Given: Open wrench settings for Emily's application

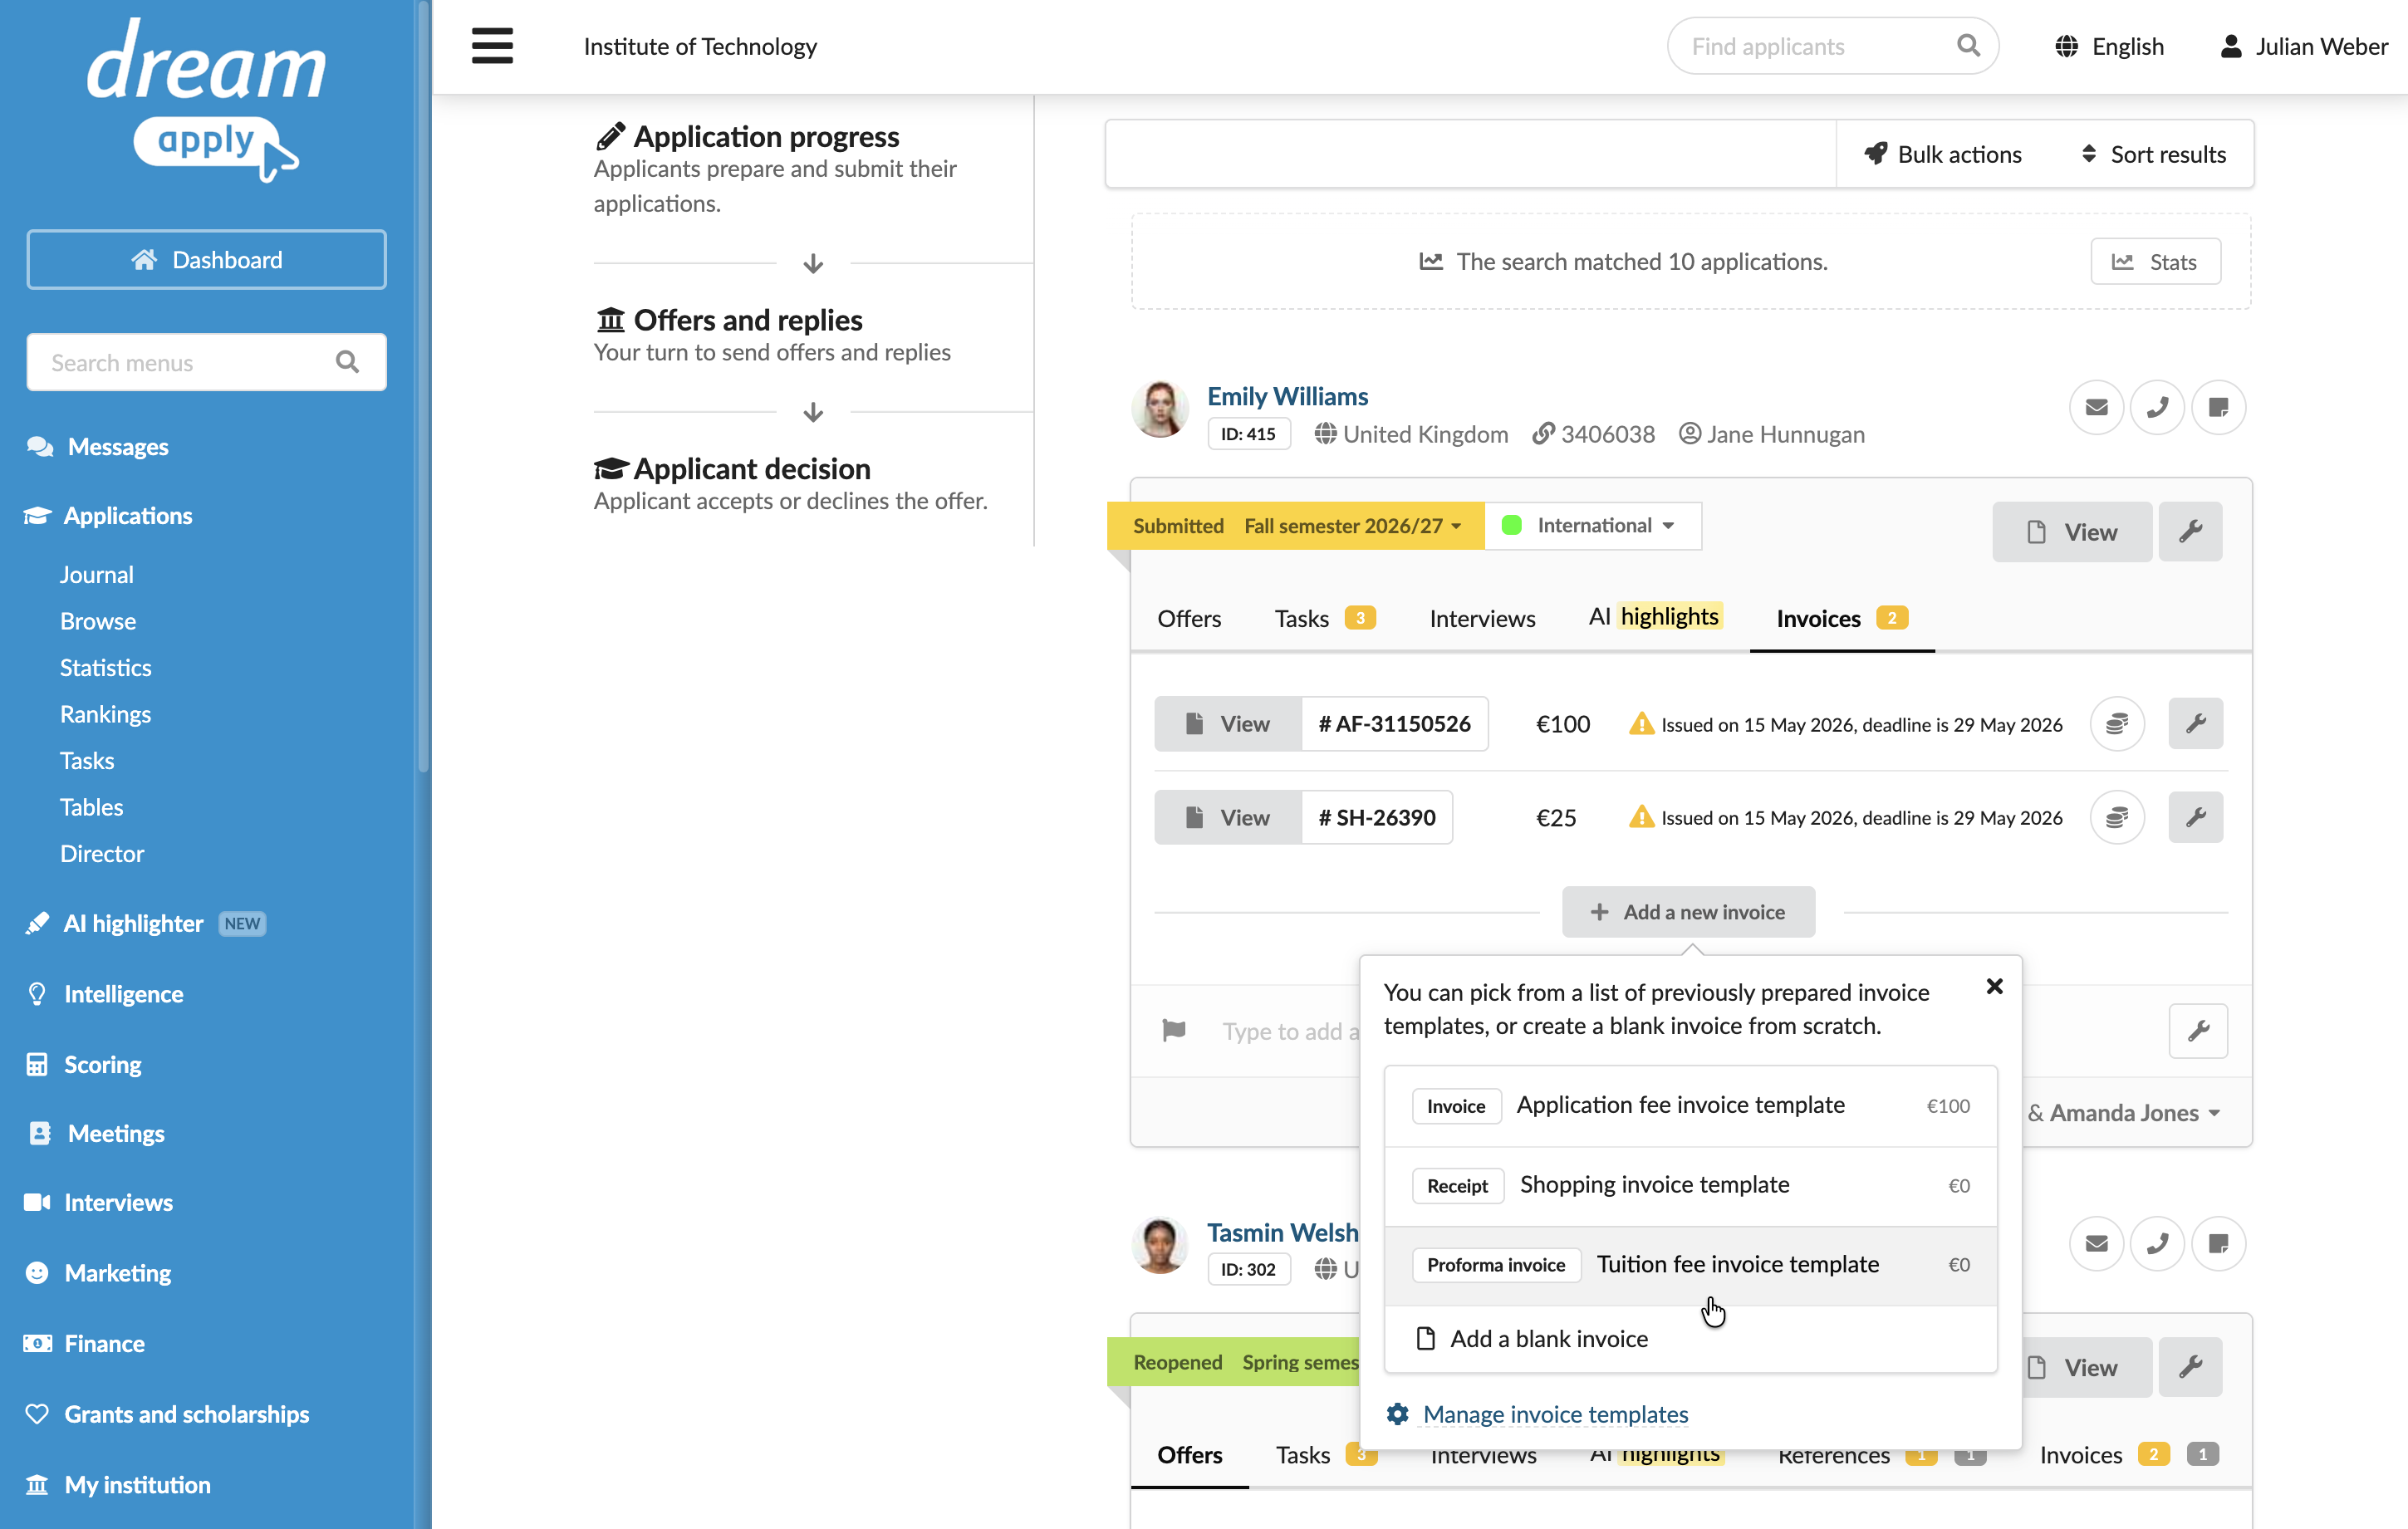Looking at the screenshot, I should click(x=2190, y=531).
